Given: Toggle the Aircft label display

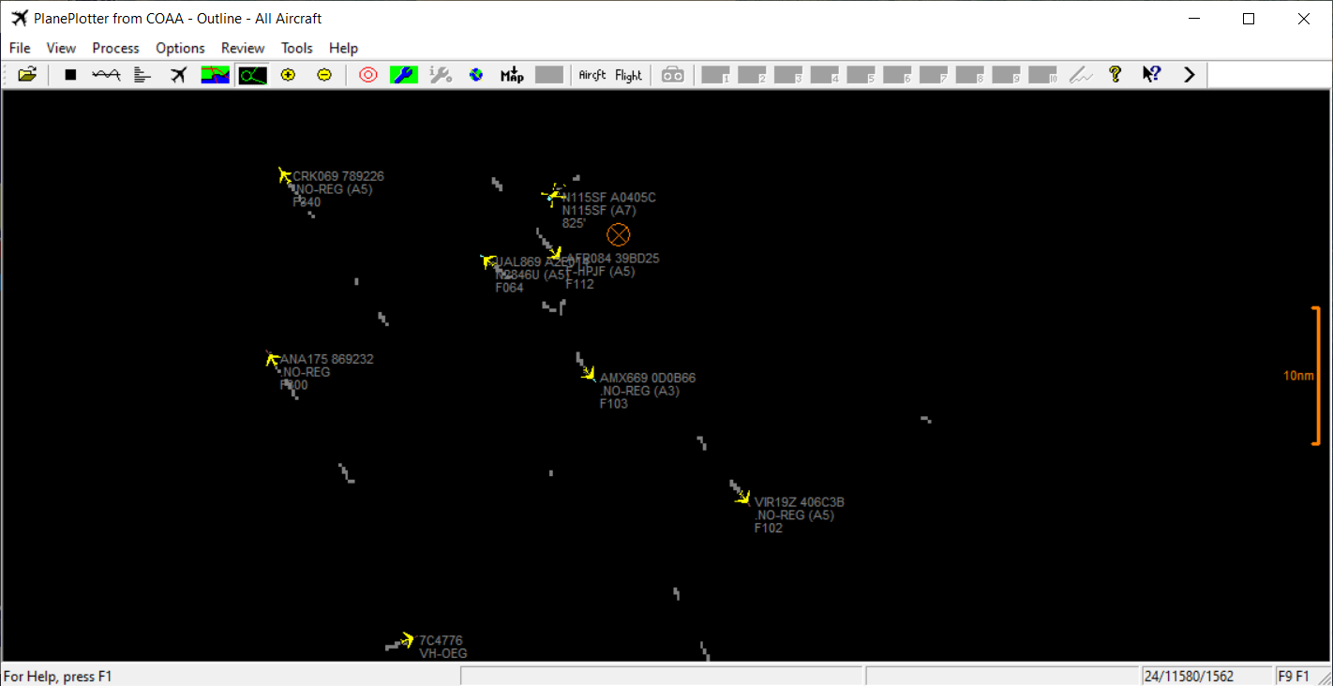Looking at the screenshot, I should (592, 75).
